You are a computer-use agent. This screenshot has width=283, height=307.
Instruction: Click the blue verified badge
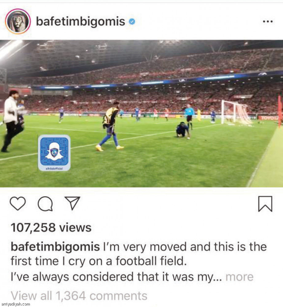click(x=132, y=21)
